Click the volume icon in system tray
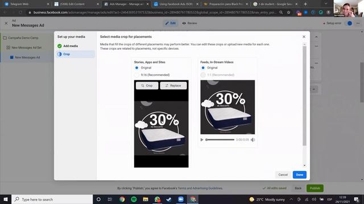This screenshot has height=204, width=364. click(314, 199)
